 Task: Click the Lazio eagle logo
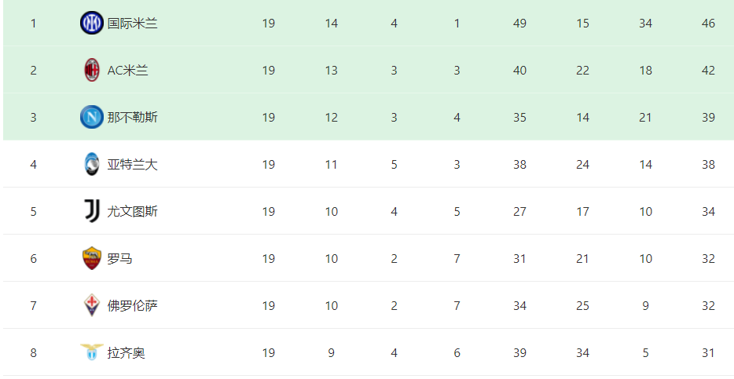(x=91, y=352)
